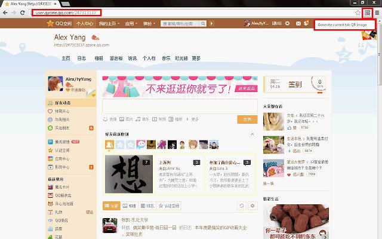Viewport: 382px width, 239px height.
Task: Click the 签到 check-in button
Action: (x=295, y=84)
